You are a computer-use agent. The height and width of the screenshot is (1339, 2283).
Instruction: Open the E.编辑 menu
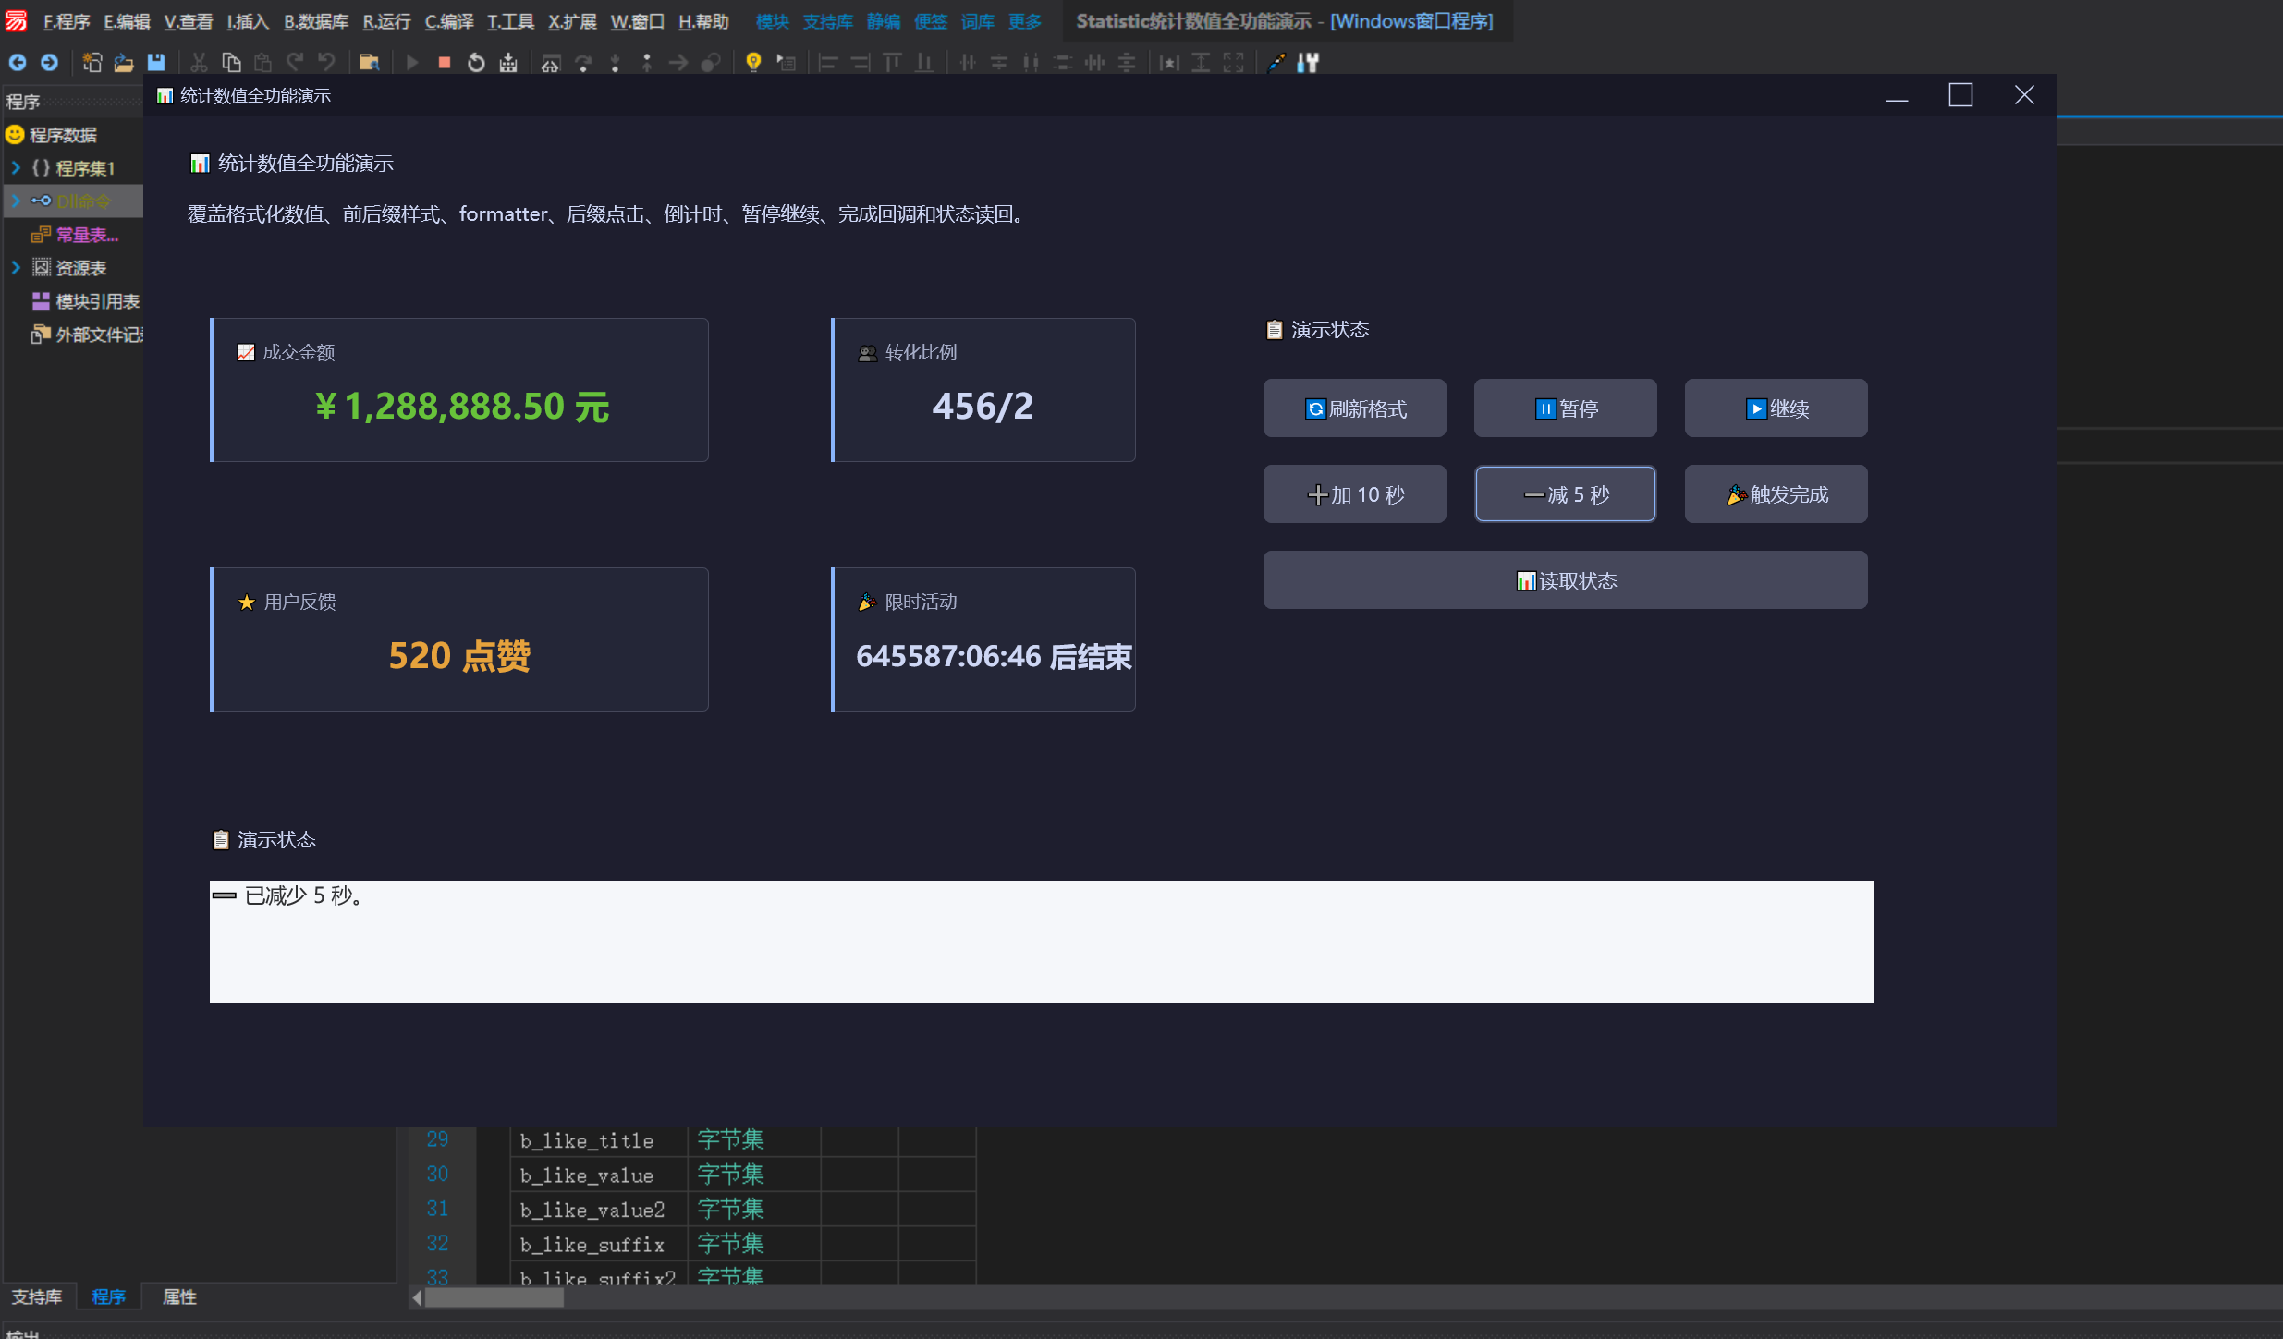127,21
